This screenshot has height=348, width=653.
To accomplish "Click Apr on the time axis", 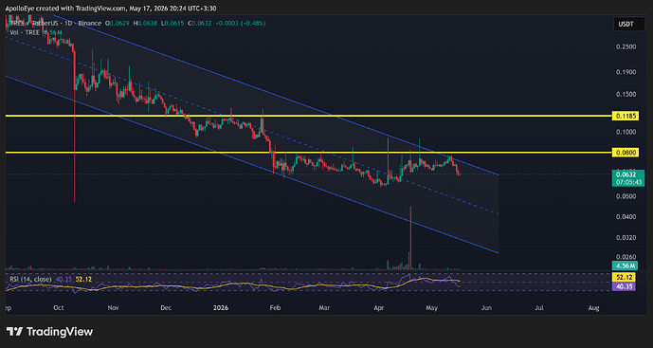I will [378, 308].
